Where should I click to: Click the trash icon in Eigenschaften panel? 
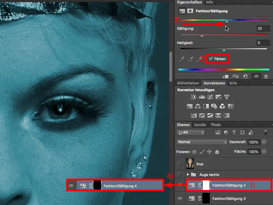click(x=266, y=76)
